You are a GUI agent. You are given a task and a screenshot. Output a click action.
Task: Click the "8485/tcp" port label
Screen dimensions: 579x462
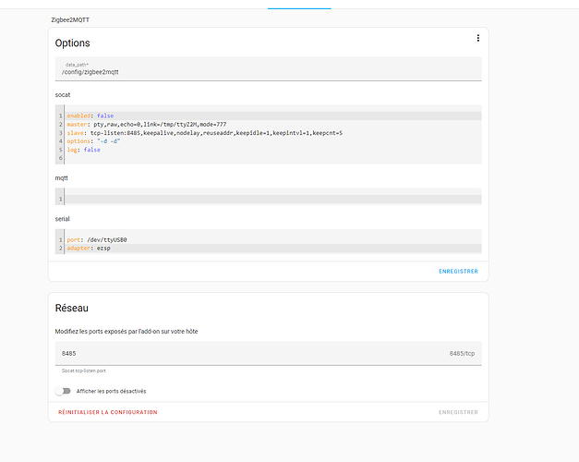click(x=462, y=353)
